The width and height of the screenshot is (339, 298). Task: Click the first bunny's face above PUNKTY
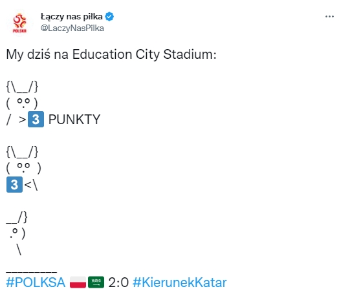[x=22, y=103]
